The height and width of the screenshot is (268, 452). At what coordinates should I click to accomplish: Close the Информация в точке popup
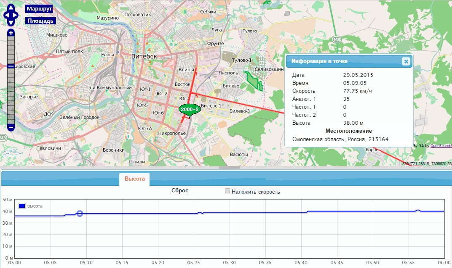click(x=406, y=61)
